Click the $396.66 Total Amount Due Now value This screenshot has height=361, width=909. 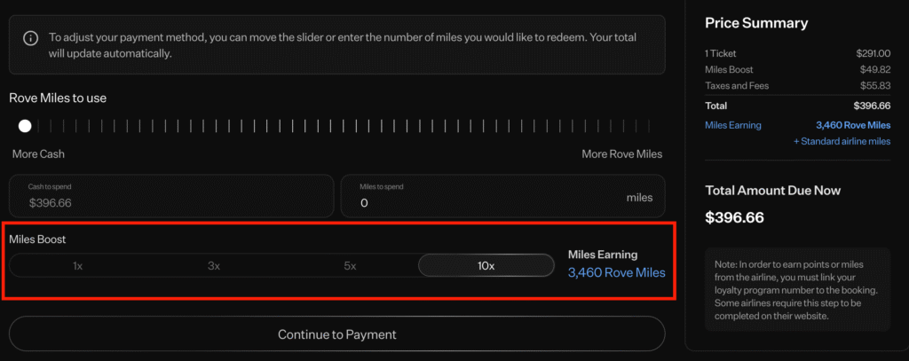click(x=734, y=217)
